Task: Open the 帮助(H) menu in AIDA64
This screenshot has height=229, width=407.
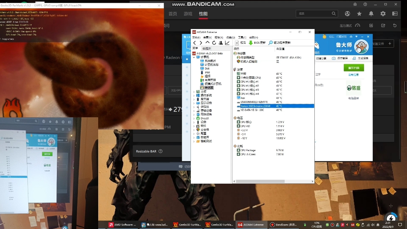Action: [x=254, y=37]
